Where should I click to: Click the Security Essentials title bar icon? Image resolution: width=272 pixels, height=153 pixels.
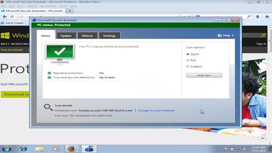pos(34,20)
